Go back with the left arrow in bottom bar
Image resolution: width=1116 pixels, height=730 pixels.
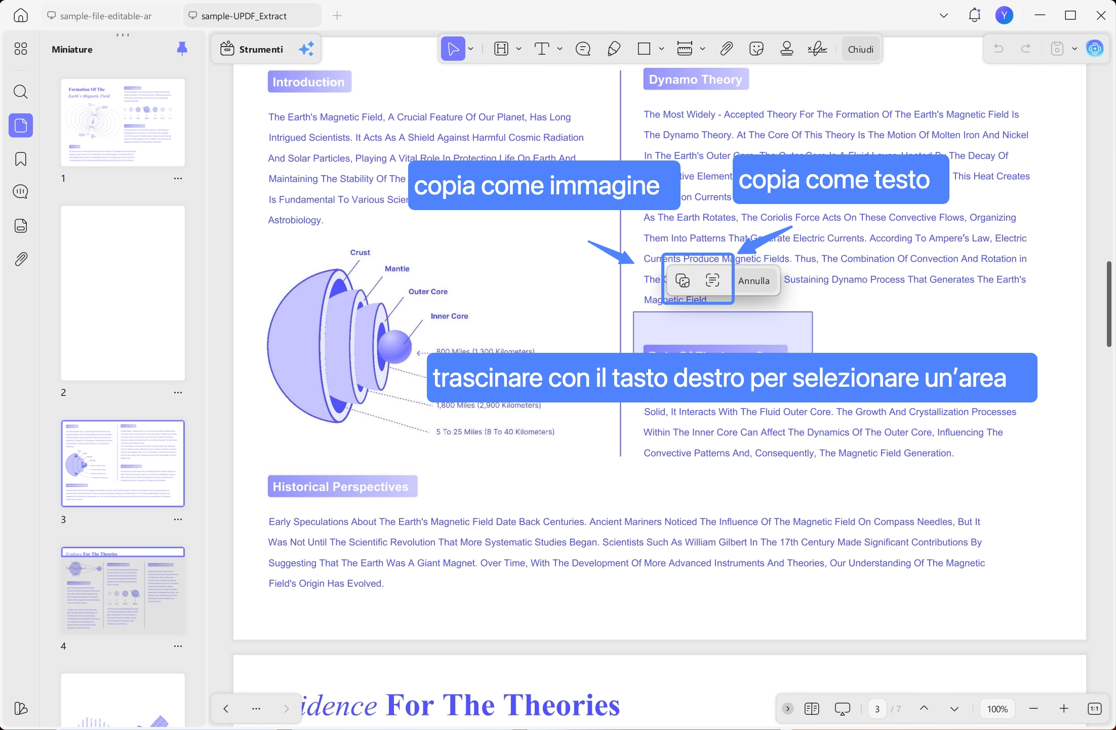(x=226, y=708)
